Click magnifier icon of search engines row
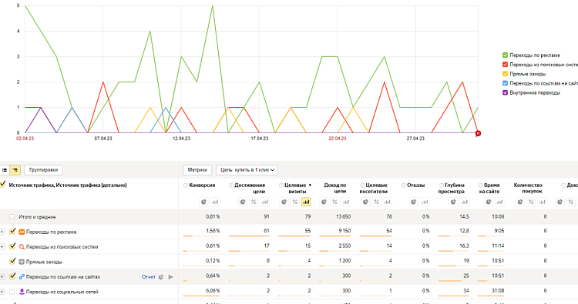 pos(22,246)
